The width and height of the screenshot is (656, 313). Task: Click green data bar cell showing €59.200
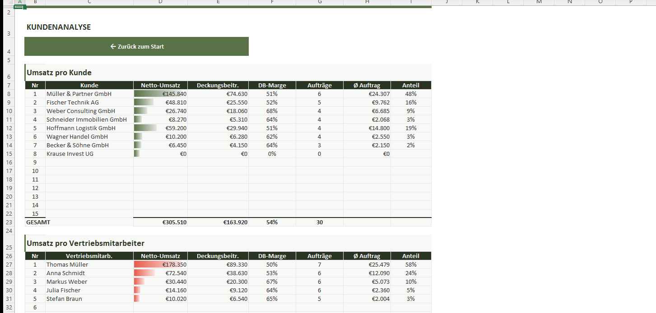pyautogui.click(x=160, y=128)
